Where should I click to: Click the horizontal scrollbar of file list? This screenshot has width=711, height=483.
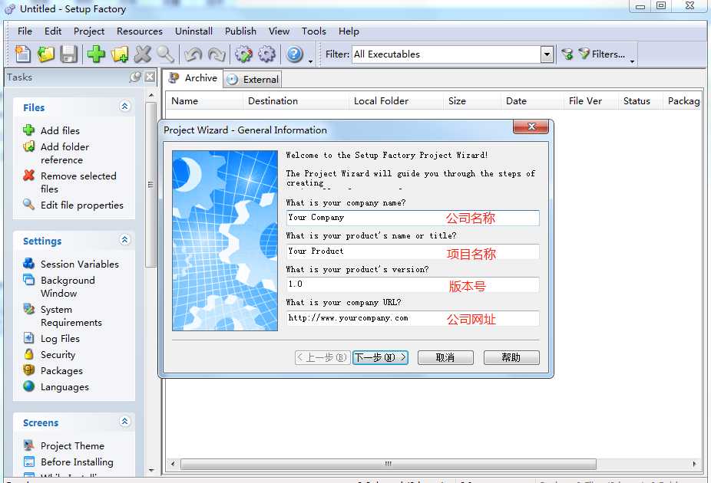(x=389, y=464)
